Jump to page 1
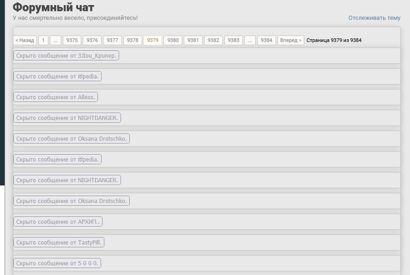Viewport: 410px width, 275px height. tap(43, 40)
